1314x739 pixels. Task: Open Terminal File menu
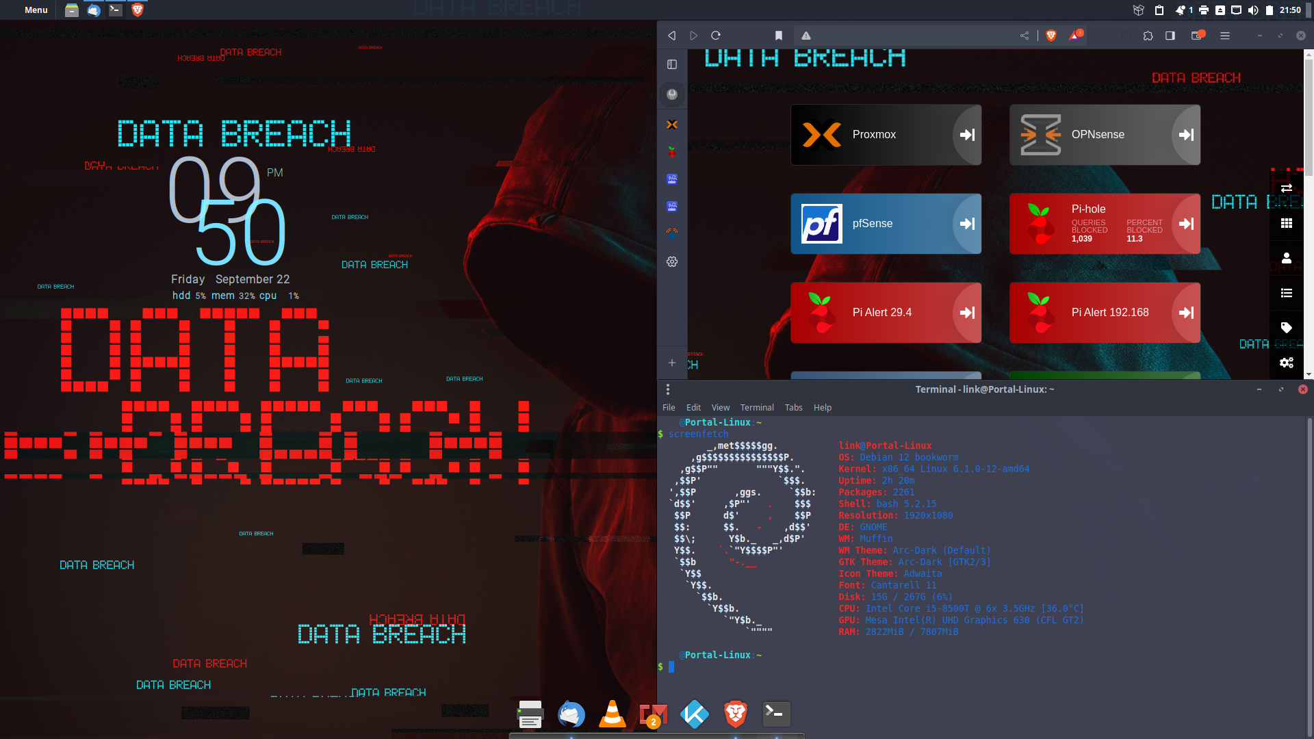[669, 407]
